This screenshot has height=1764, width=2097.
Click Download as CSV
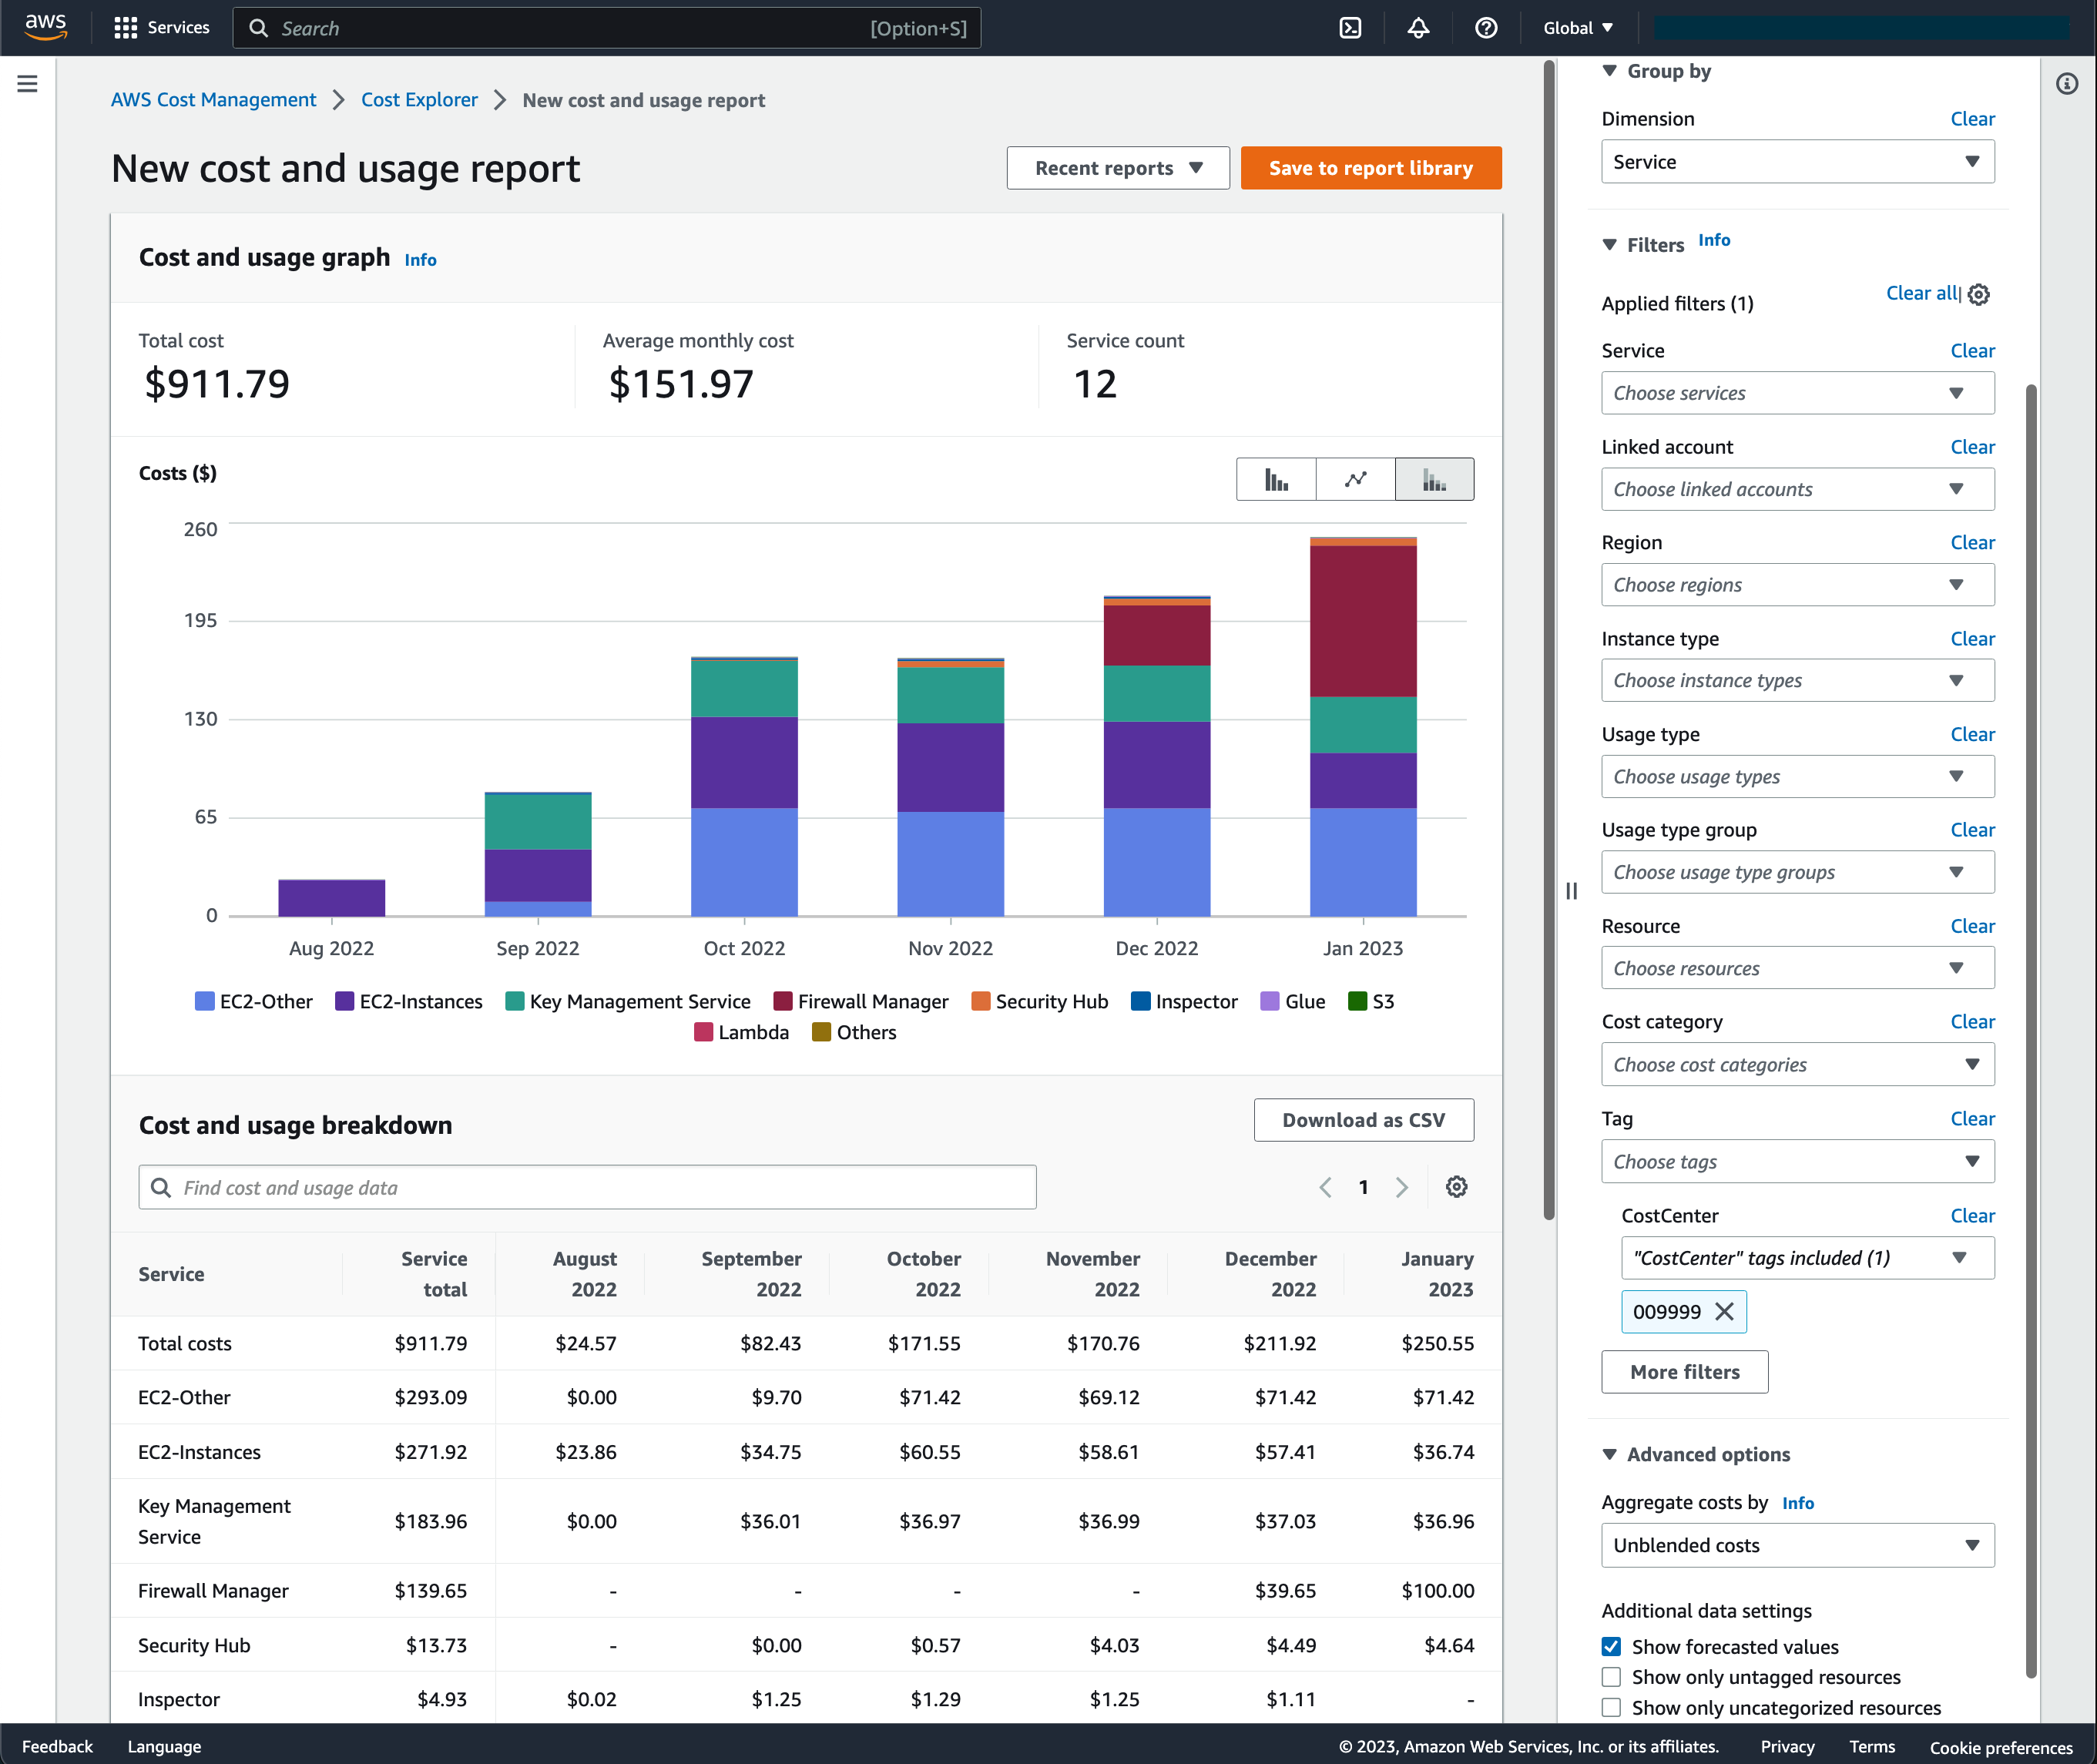tap(1363, 1119)
